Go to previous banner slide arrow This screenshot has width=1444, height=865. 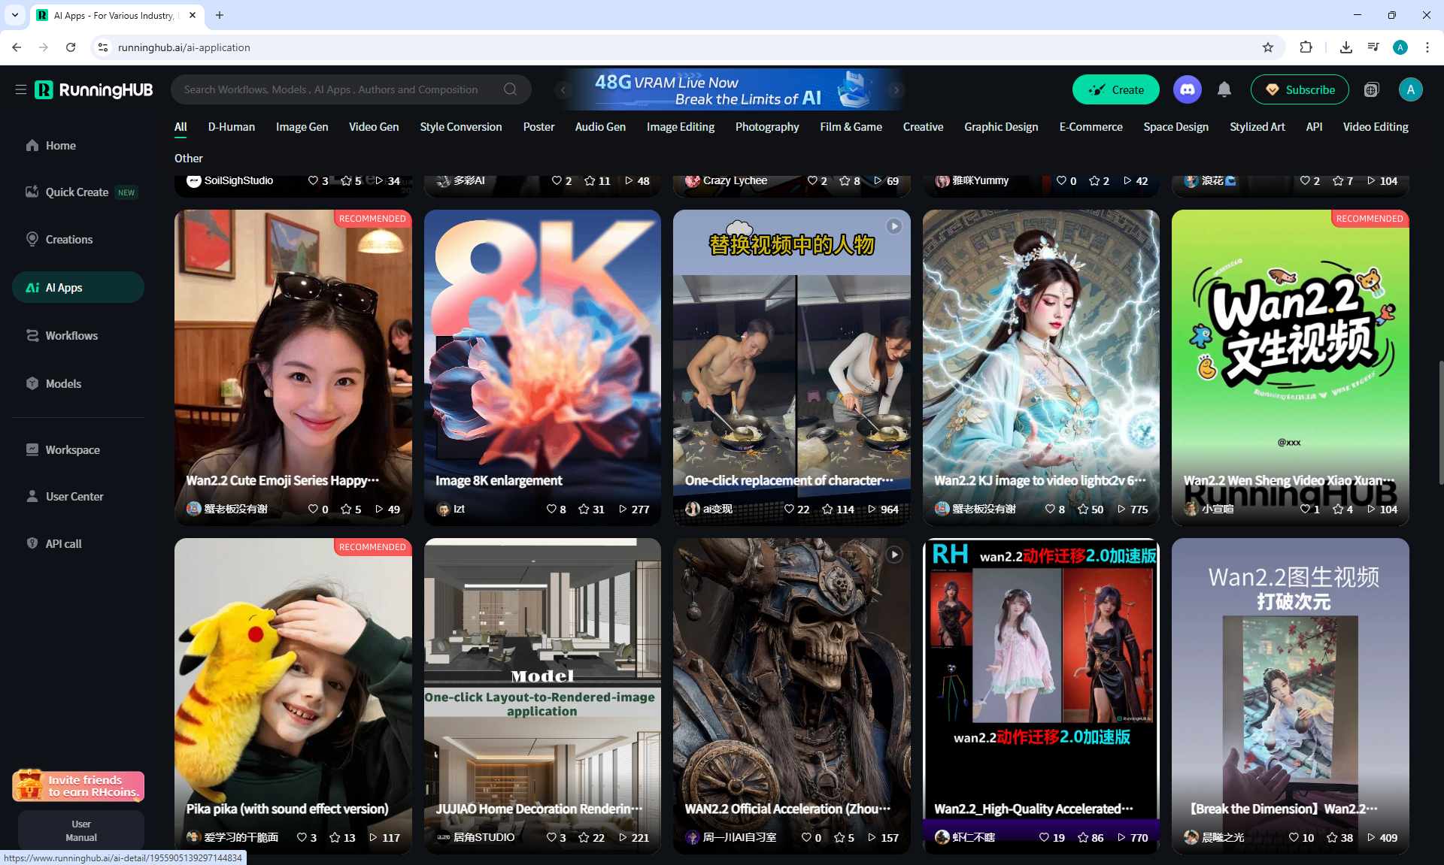tap(563, 89)
